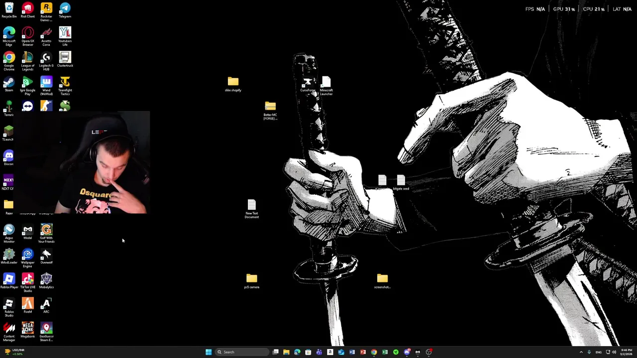
Task: Launch Wand (WeMod) shortcut
Action: pos(46,86)
